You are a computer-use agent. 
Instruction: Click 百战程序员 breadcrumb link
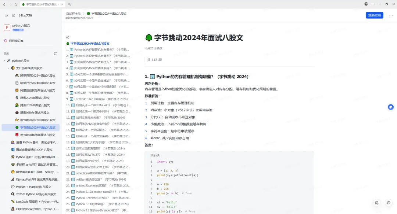click(73, 14)
